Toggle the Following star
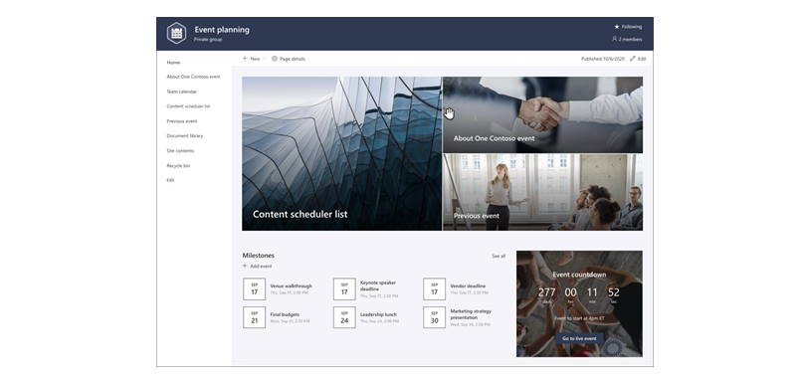Image resolution: width=796 pixels, height=378 pixels. click(x=617, y=27)
